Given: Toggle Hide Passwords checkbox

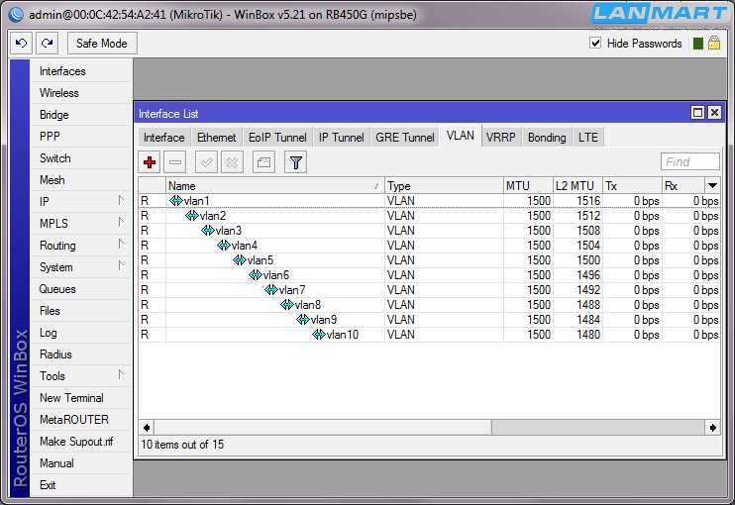Looking at the screenshot, I should click(595, 44).
